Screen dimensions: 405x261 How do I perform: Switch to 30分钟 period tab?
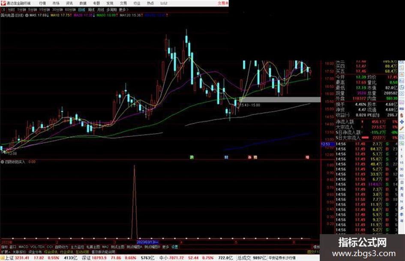(57, 10)
